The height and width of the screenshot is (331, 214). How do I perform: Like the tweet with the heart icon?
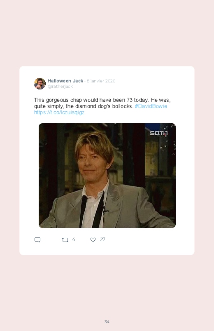[x=93, y=240]
